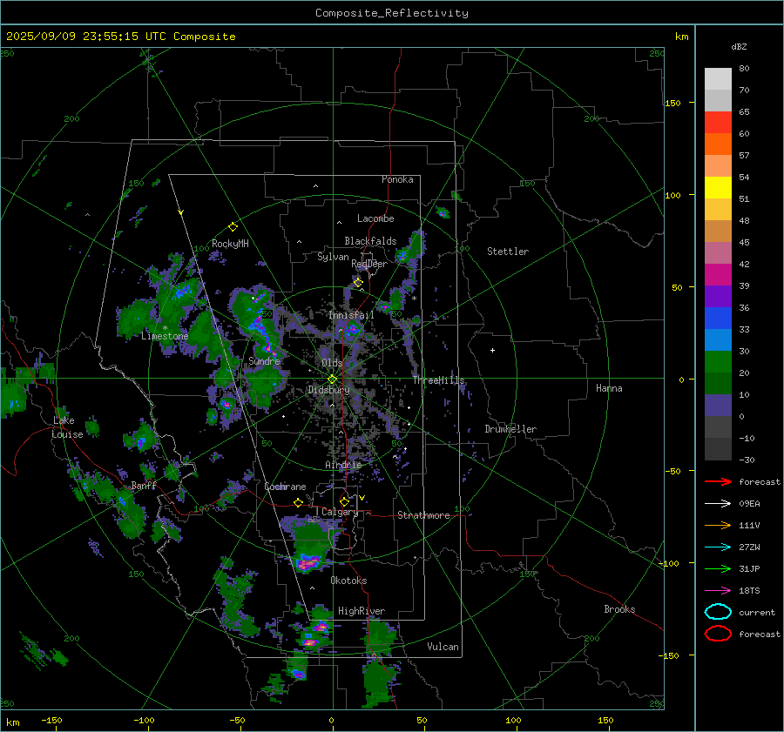The image size is (784, 732).
Task: Click the Vulcan town label
Action: [443, 647]
